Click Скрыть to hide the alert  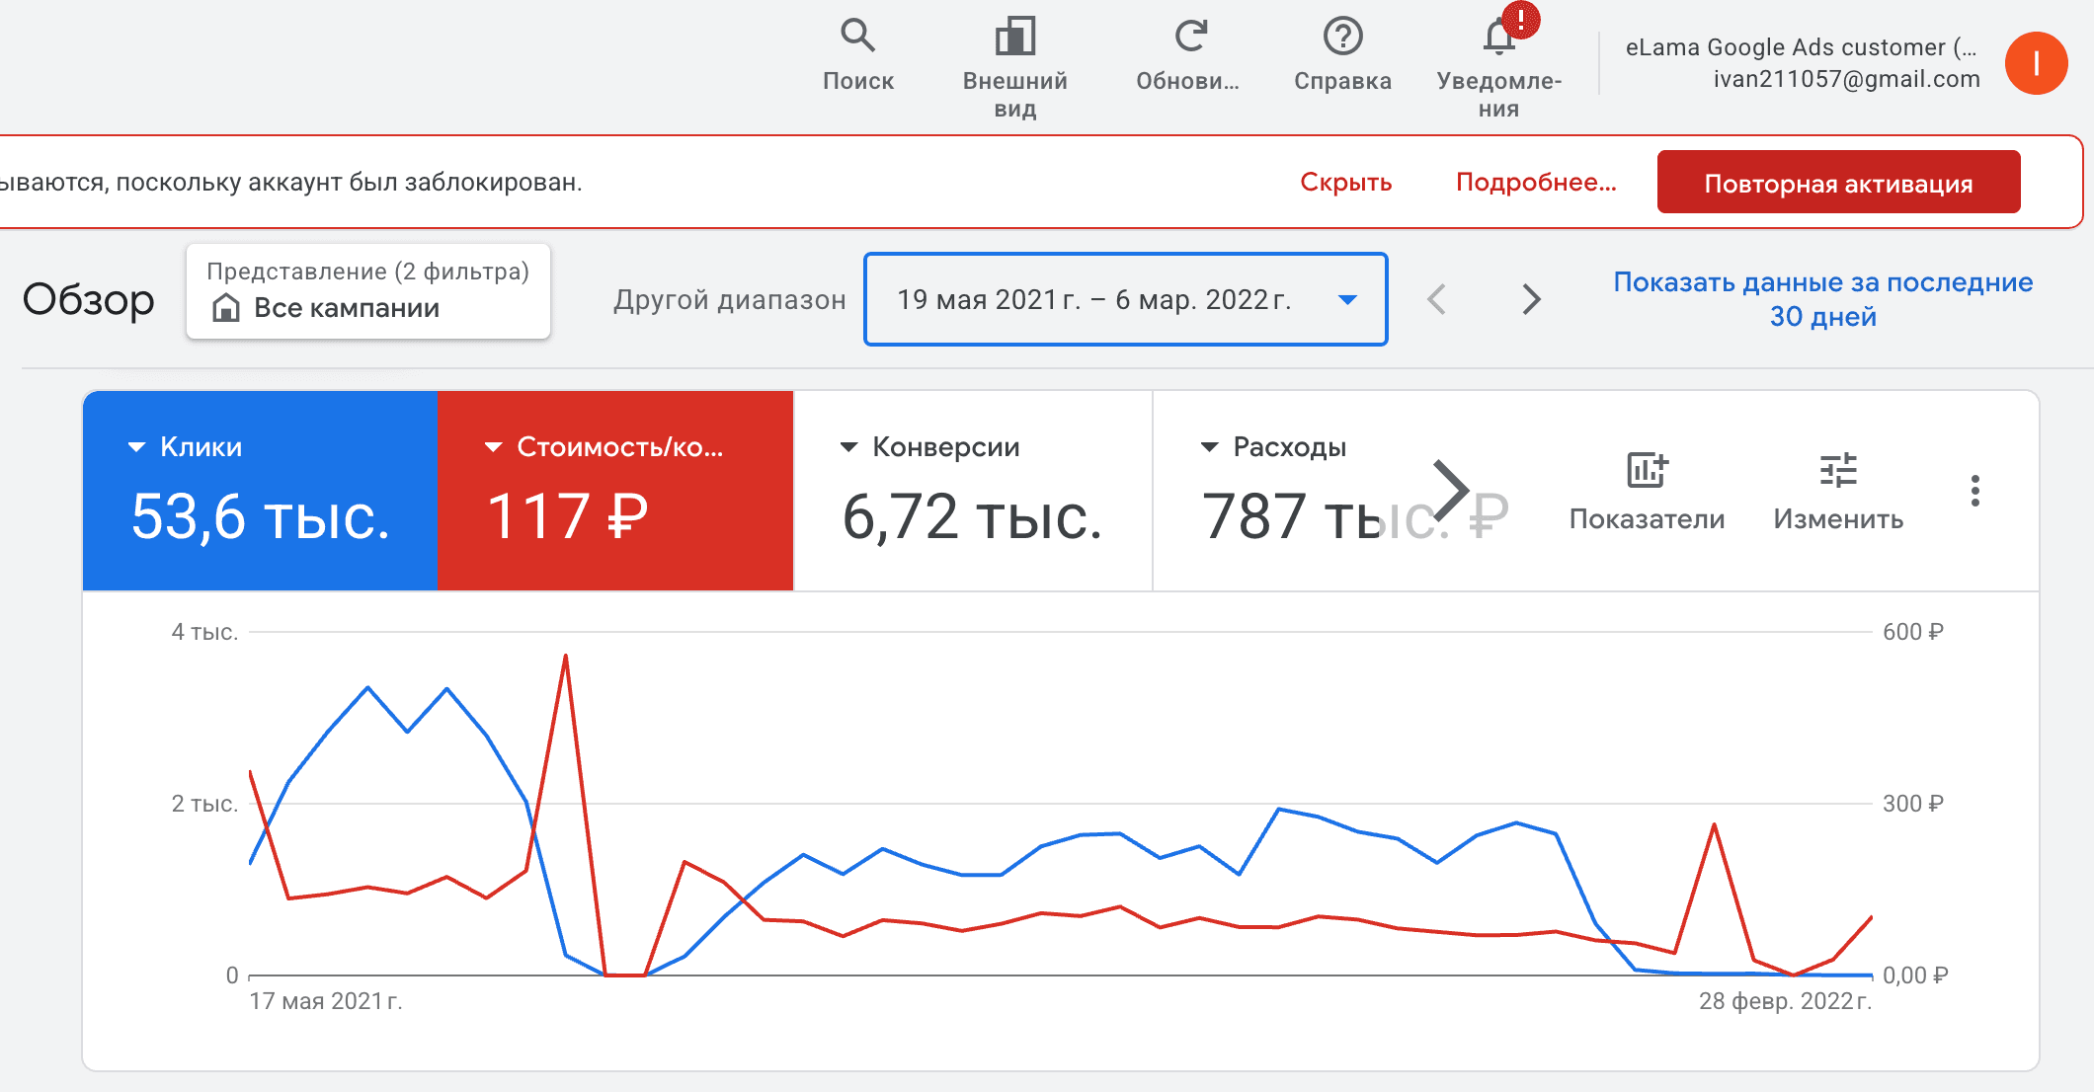coord(1345,182)
